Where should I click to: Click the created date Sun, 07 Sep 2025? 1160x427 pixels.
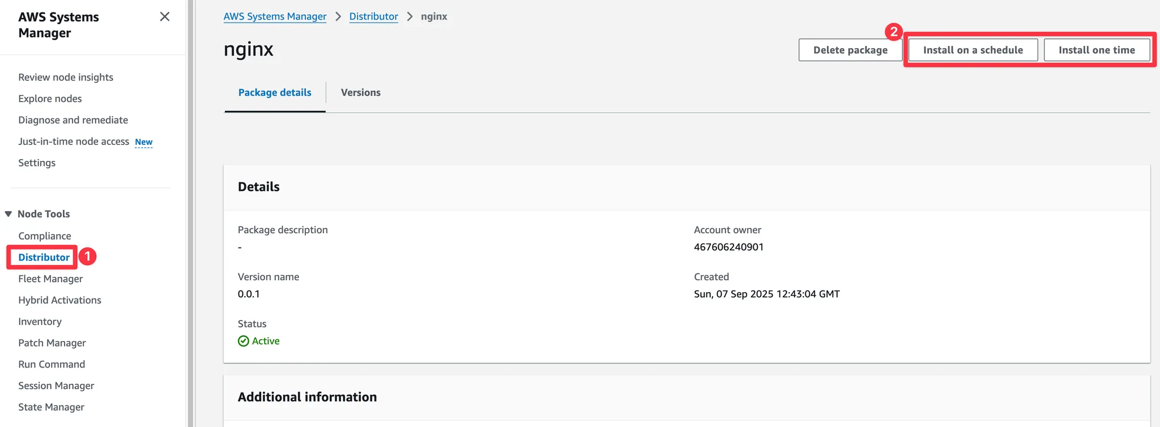coord(766,294)
